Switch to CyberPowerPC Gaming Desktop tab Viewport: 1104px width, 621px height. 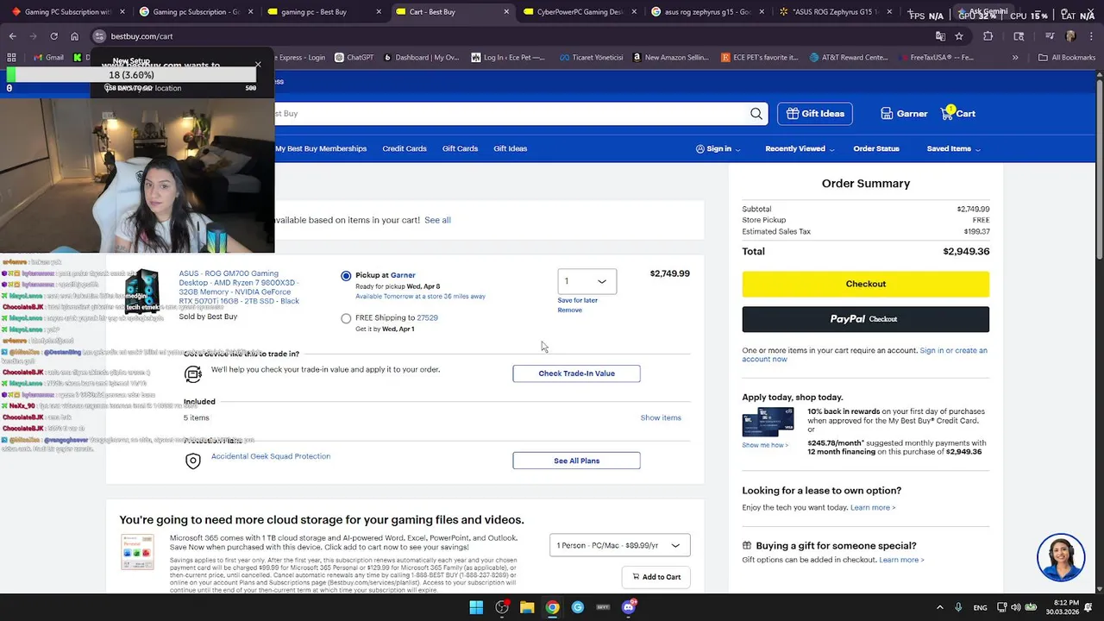tap(579, 12)
